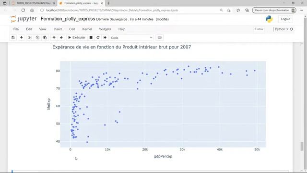Screen dimensions: 307x173
Task: Move selected cell up arrow
Action: click(x=54, y=37)
